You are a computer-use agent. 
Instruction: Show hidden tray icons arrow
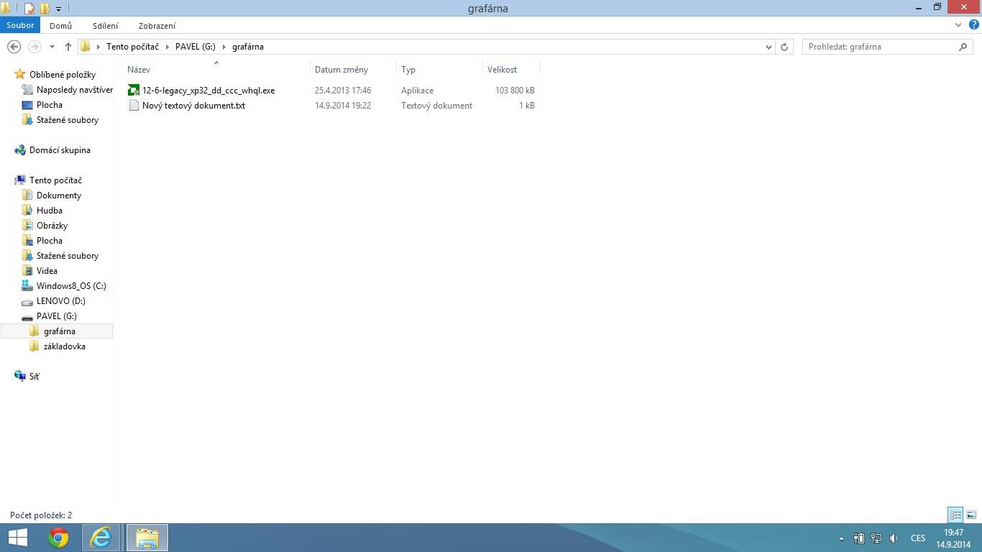841,538
